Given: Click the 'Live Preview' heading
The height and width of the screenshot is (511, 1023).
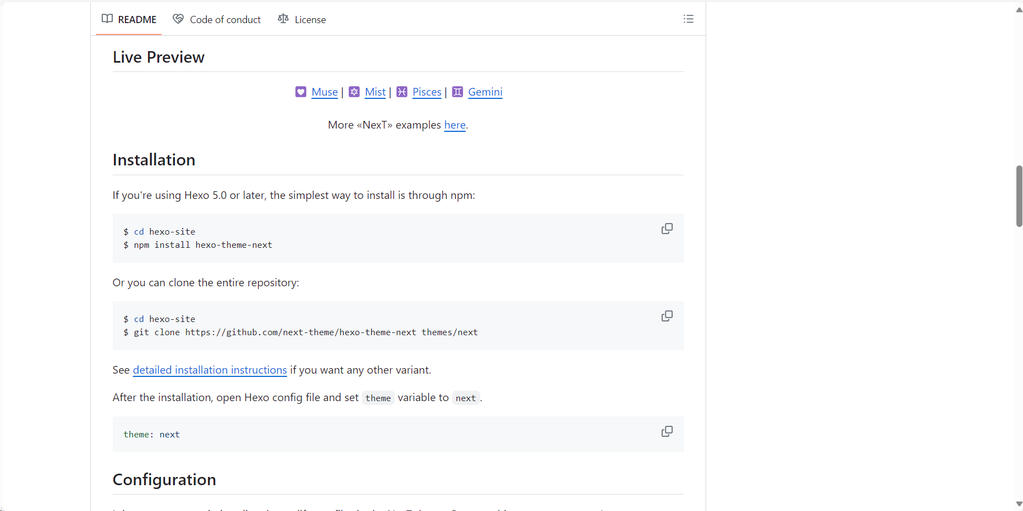Looking at the screenshot, I should point(158,57).
